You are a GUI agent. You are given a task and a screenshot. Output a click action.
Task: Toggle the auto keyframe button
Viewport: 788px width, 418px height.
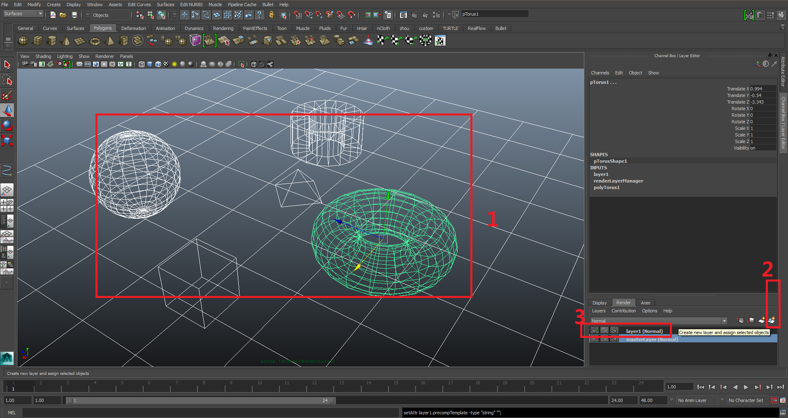click(774, 400)
